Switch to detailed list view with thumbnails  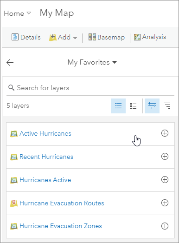[133, 106]
